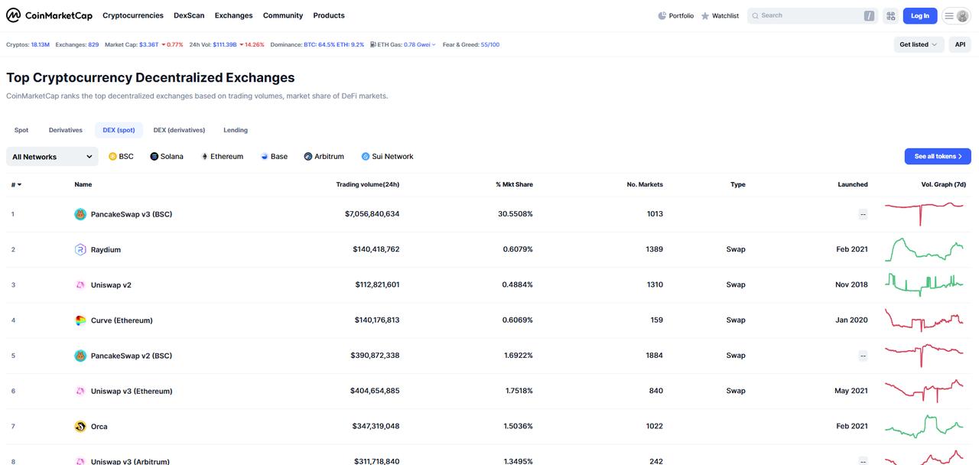979x465 pixels.
Task: Open PancakeSwap v3 (BSC) exchange name
Action: coord(132,214)
